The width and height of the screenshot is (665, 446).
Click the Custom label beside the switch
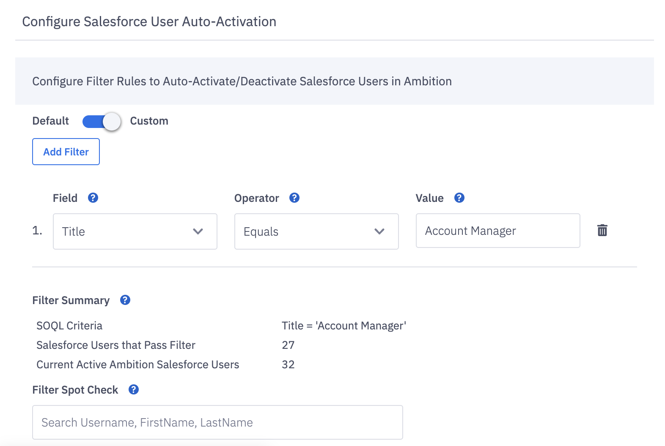(x=149, y=121)
